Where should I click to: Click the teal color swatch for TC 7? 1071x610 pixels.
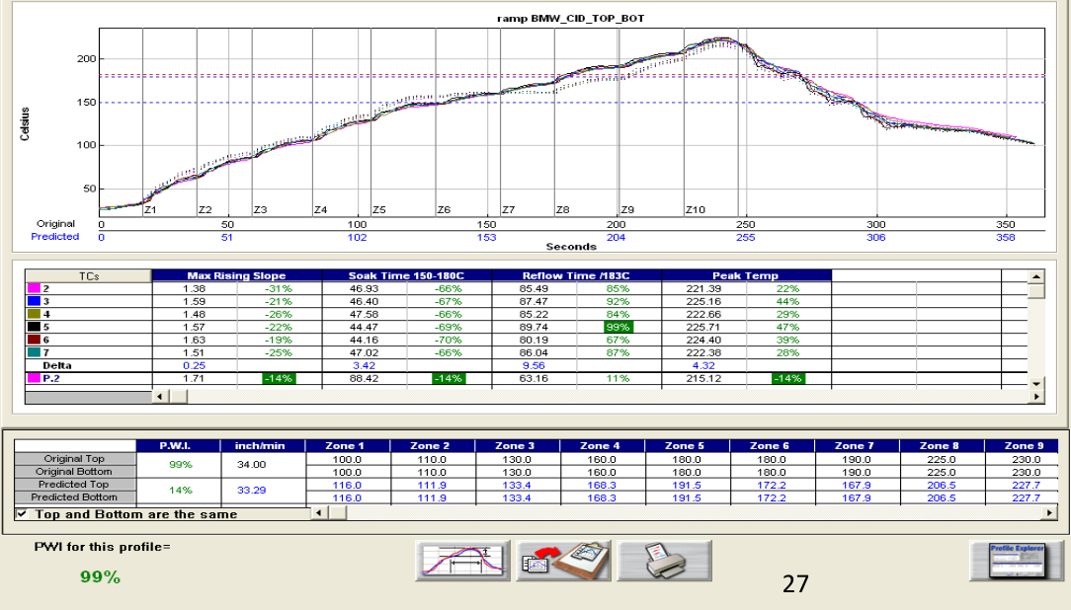34,352
